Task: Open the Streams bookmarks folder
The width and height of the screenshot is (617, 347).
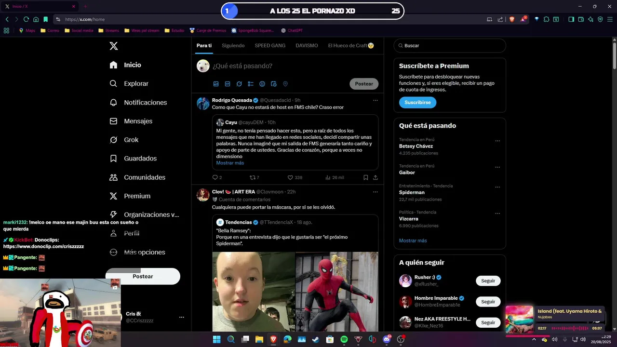Action: (x=108, y=30)
